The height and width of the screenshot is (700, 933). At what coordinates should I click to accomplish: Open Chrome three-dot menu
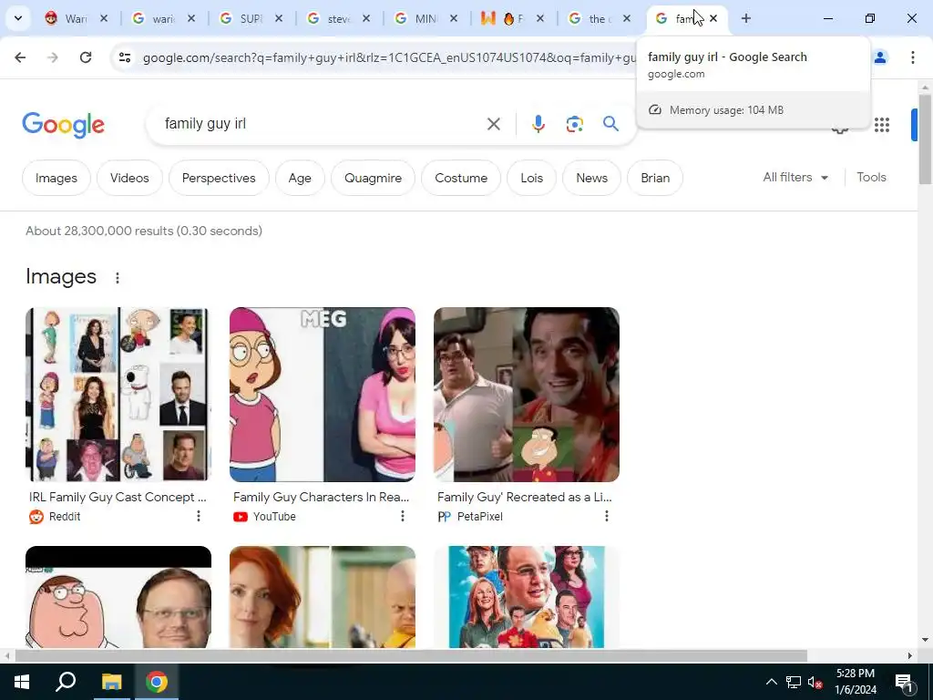(912, 57)
